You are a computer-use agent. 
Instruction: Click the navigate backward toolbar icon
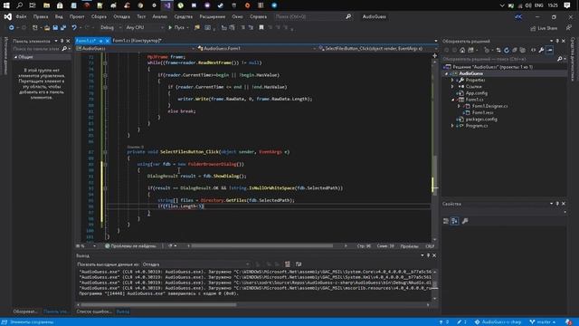[12, 28]
